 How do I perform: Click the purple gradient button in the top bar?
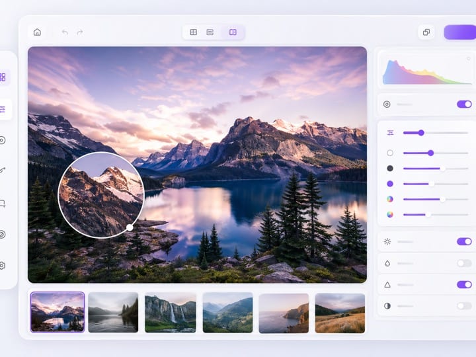pyautogui.click(x=460, y=32)
